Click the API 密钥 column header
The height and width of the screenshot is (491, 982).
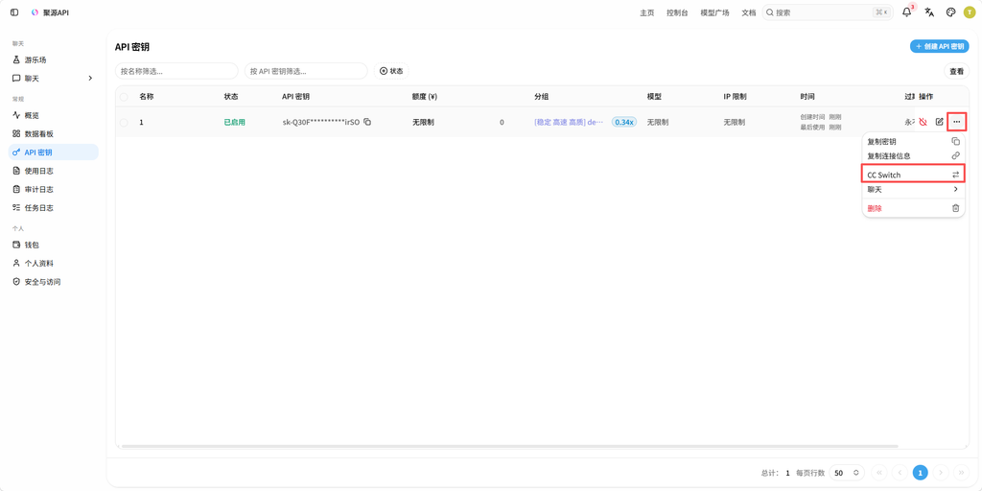(x=295, y=97)
